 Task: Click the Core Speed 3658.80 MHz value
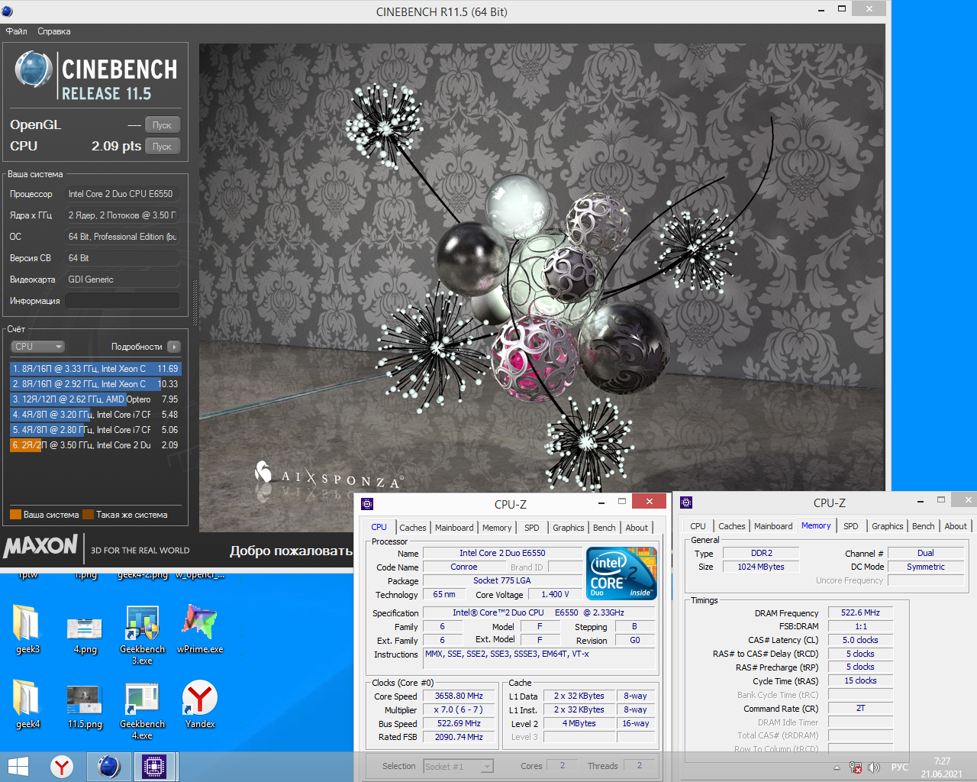coord(459,696)
